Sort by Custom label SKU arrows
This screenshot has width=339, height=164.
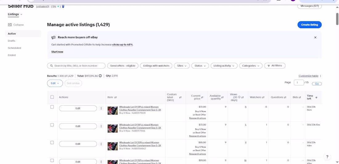pyautogui.click(x=180, y=97)
